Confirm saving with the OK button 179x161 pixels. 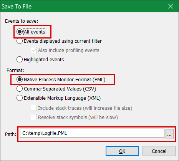coord(122,151)
